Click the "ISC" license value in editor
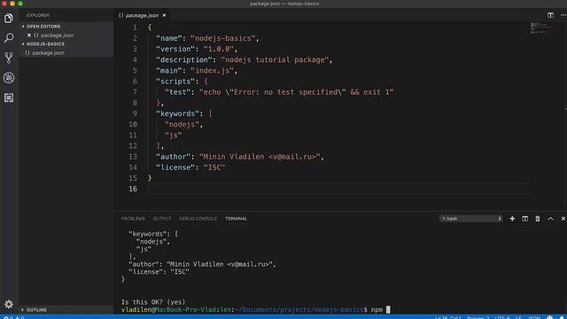 pyautogui.click(x=214, y=167)
